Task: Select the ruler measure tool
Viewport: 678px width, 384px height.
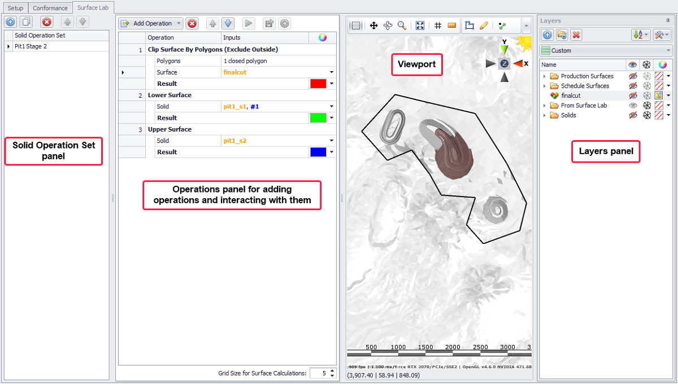Action: coord(451,25)
